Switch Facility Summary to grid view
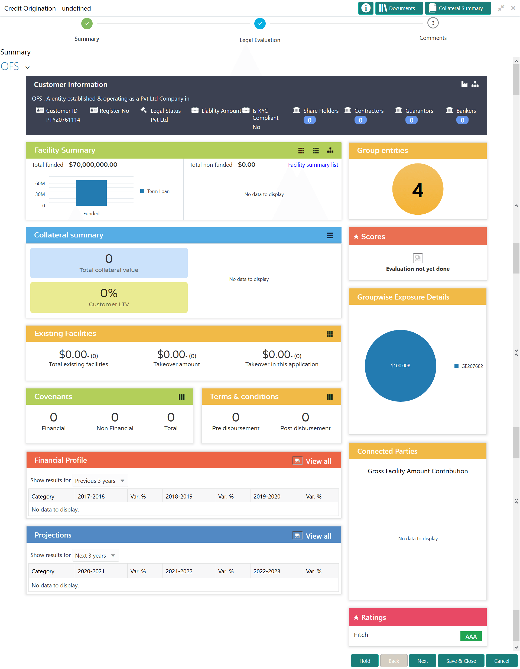This screenshot has height=669, width=520. pos(301,150)
